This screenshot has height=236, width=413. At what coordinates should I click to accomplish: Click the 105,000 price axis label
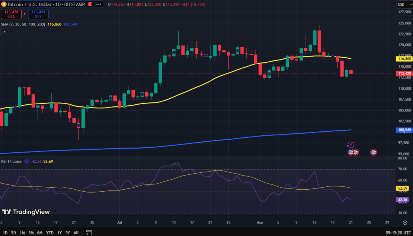click(x=405, y=110)
